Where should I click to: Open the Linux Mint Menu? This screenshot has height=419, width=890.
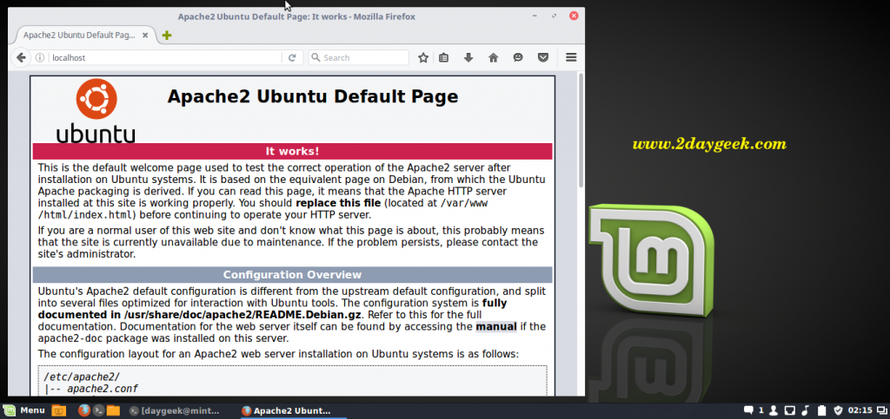tap(24, 410)
